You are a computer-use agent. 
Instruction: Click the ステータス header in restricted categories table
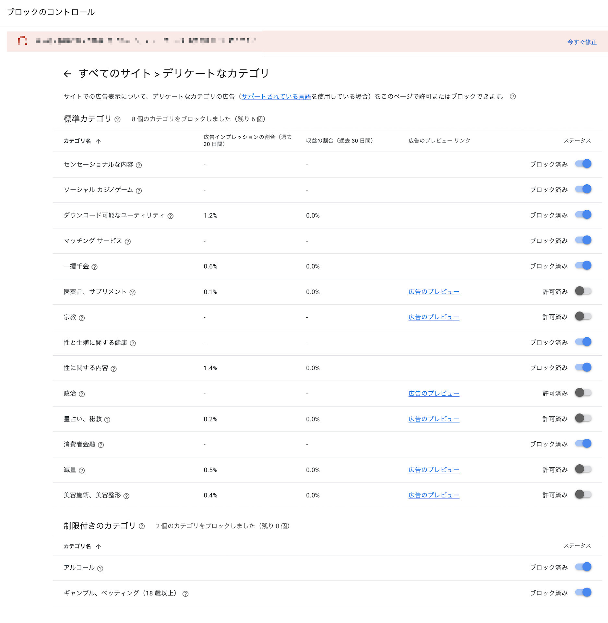pos(577,545)
